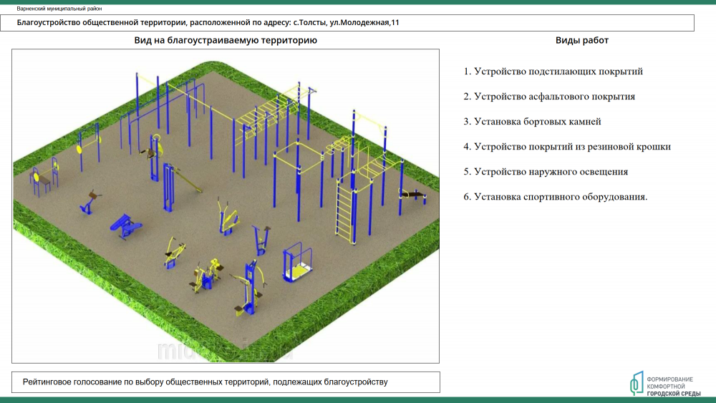Click the address title box with 'ул.Молодежная,11'
Image resolution: width=716 pixels, height=403 pixels.
[x=353, y=23]
